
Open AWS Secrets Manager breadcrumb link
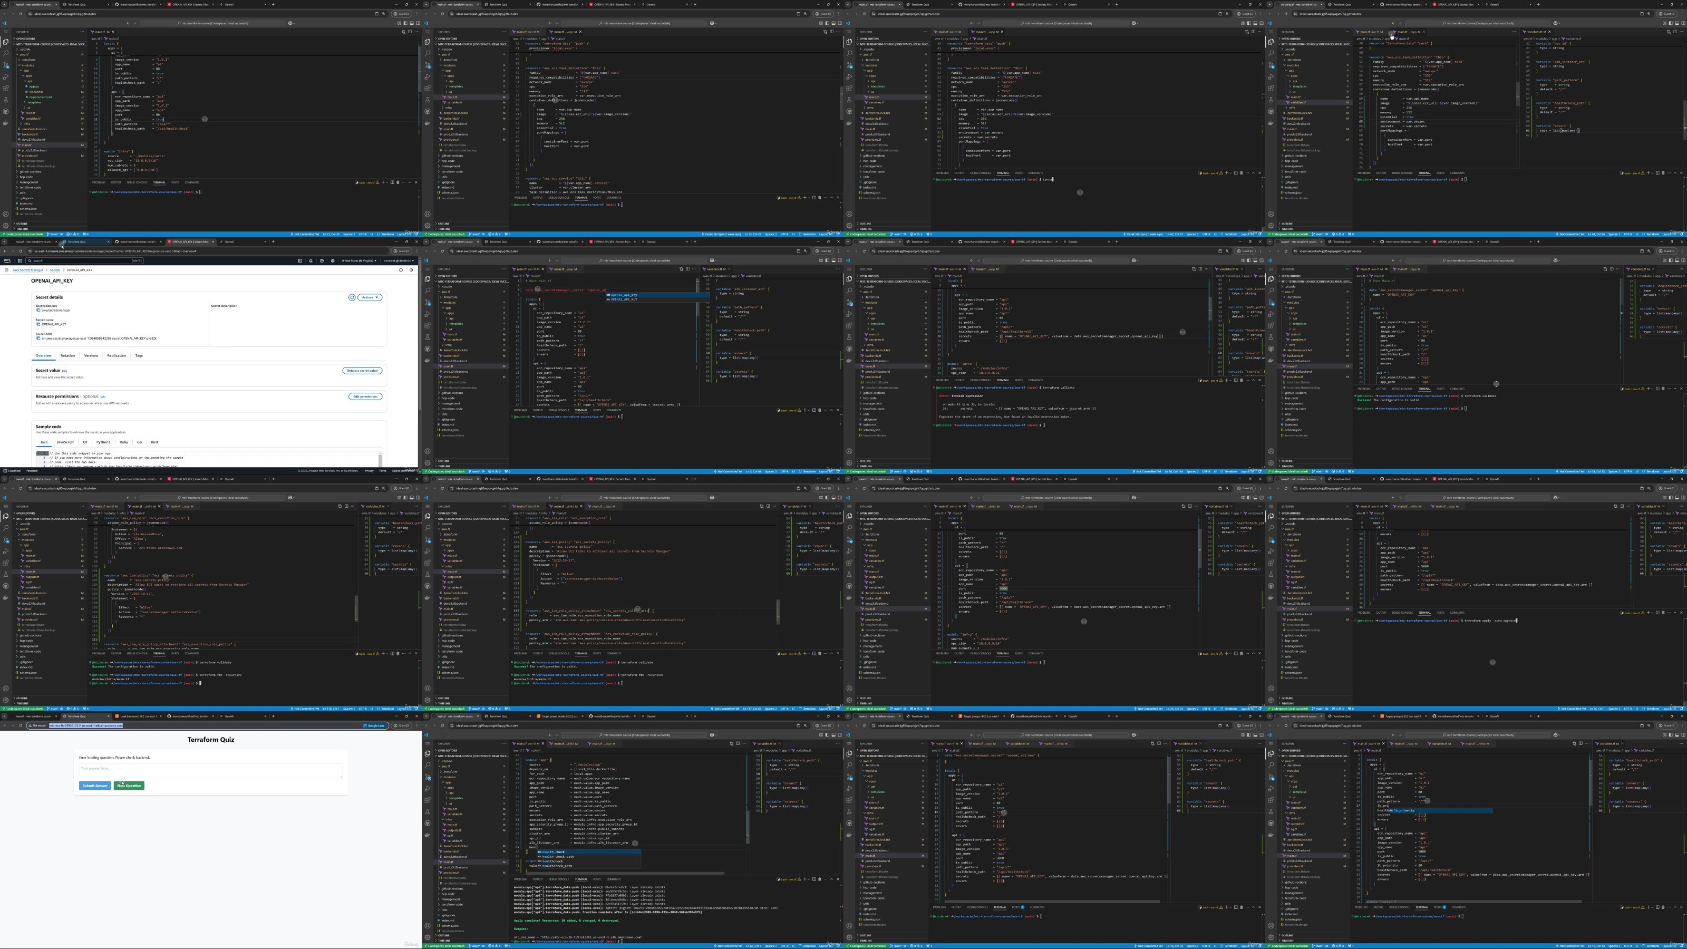28,270
